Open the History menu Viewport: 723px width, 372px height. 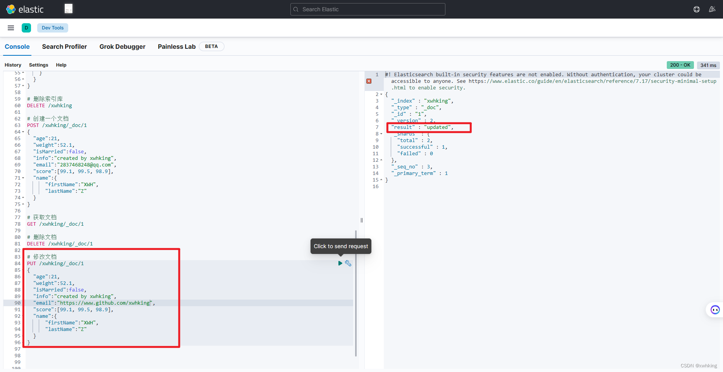tap(13, 65)
